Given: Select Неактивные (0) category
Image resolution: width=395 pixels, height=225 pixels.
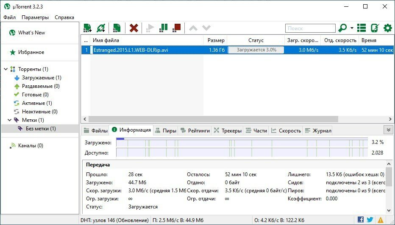Looking at the screenshot, I should (x=36, y=112).
